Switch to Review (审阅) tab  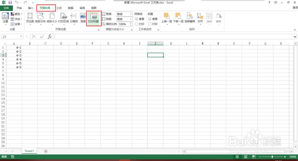(82, 8)
